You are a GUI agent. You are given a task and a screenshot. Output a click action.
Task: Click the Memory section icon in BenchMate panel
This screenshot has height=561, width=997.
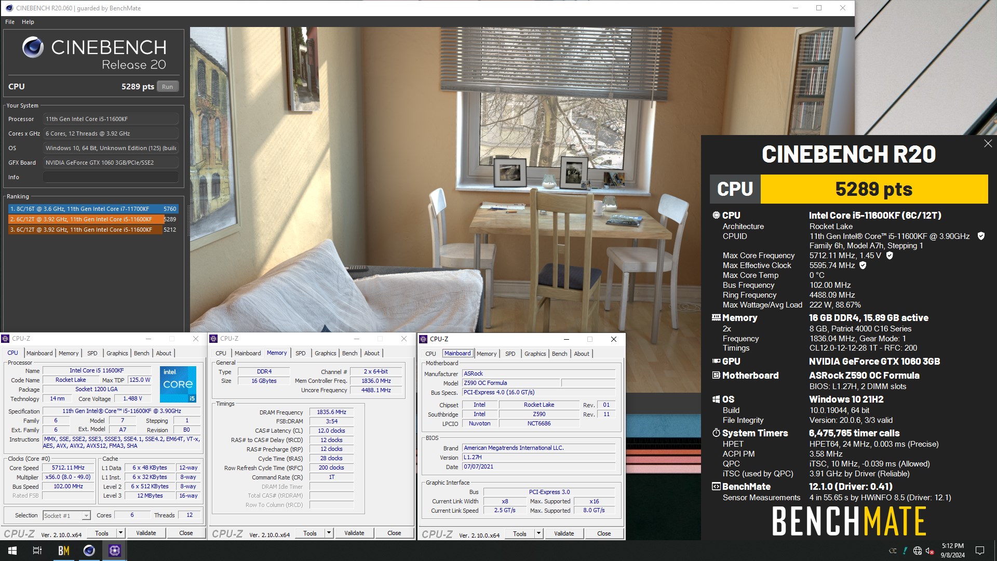coord(716,317)
